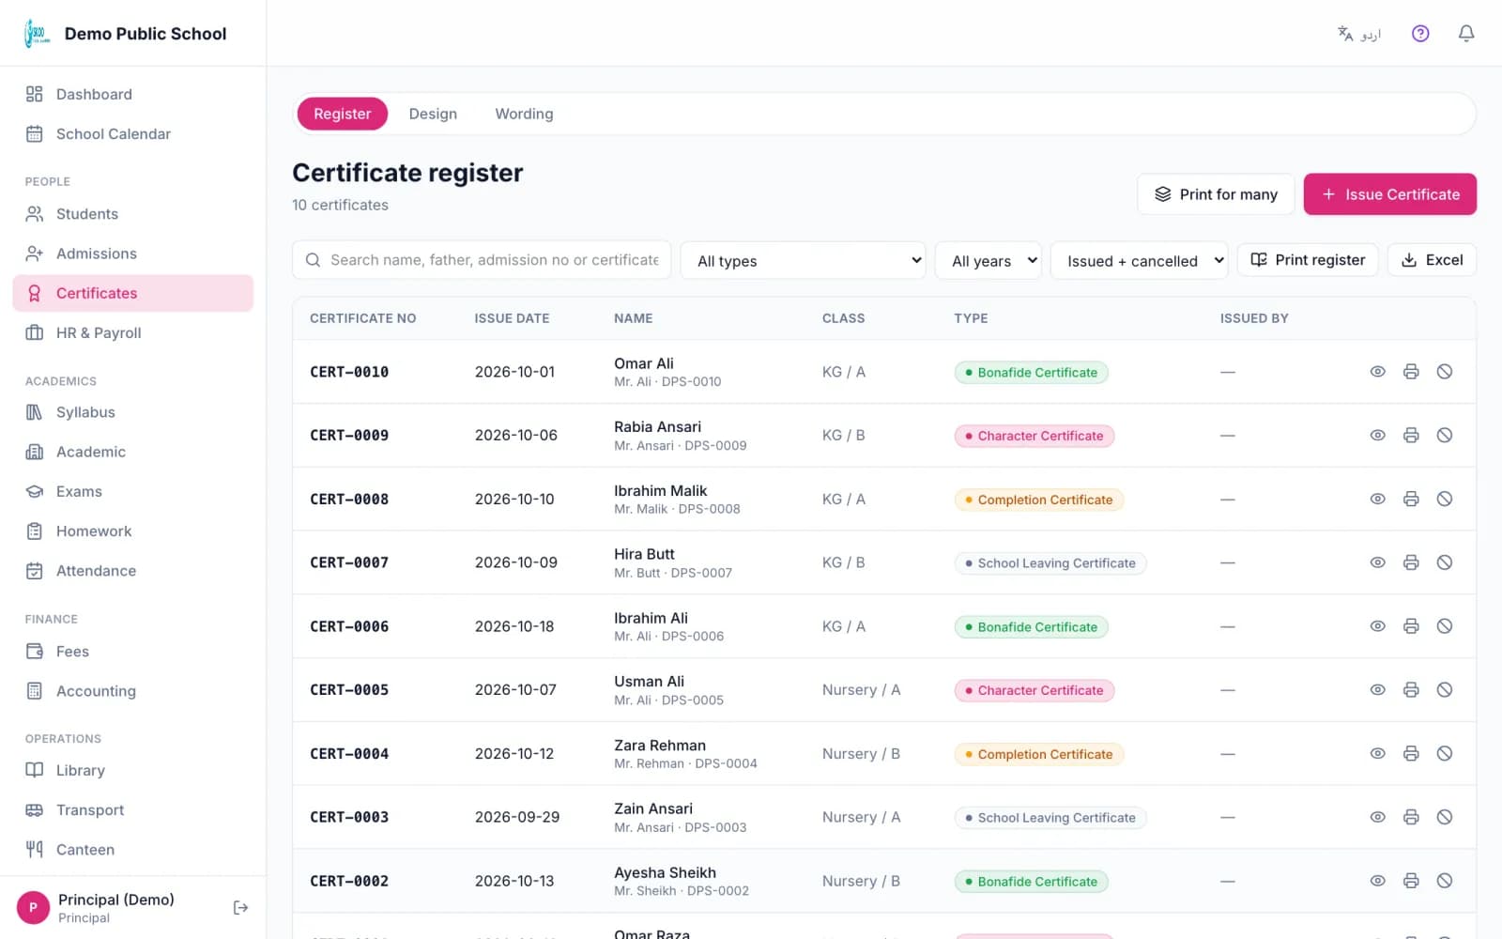Click the logout icon beside Principal (Demo)
The width and height of the screenshot is (1502, 939).
point(240,907)
